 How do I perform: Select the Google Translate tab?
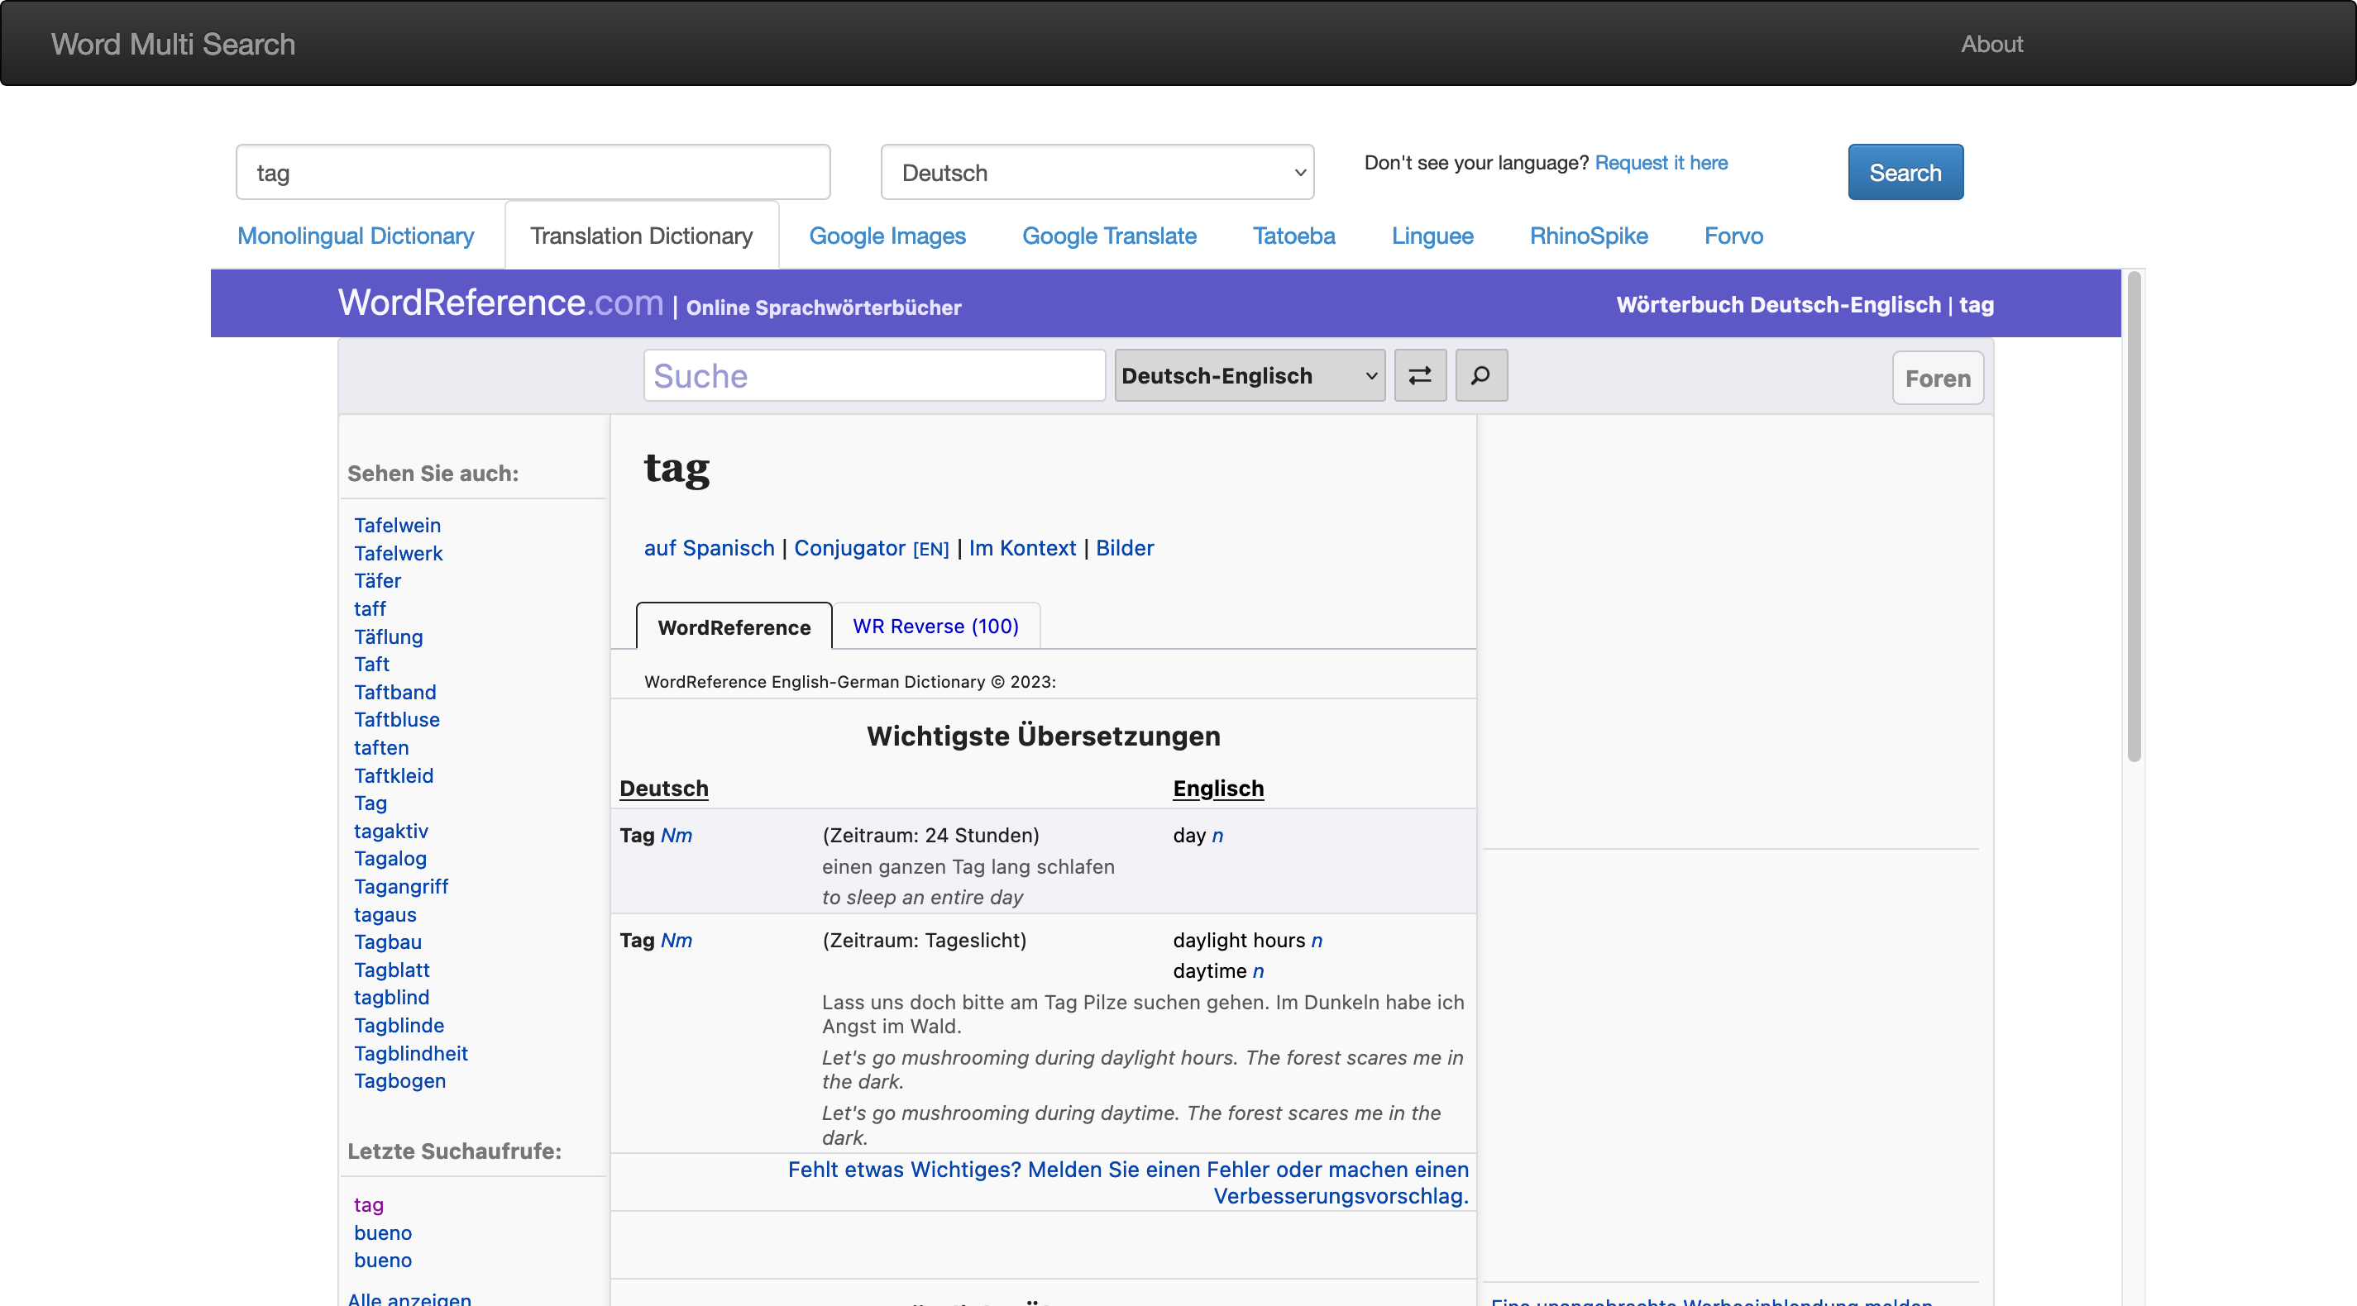point(1108,236)
